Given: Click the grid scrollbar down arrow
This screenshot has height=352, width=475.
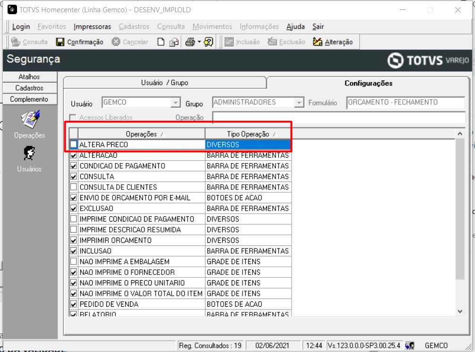Looking at the screenshot, I should [x=460, y=311].
